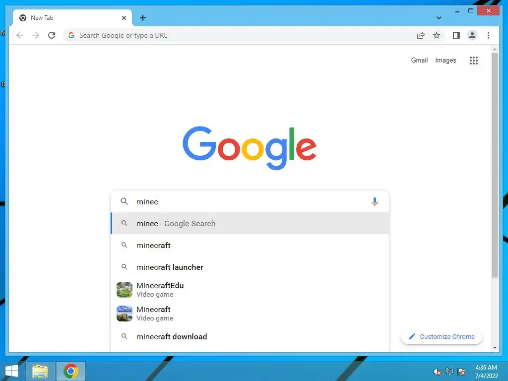508x381 pixels.
Task: Click the browser back arrow
Action: tap(20, 35)
